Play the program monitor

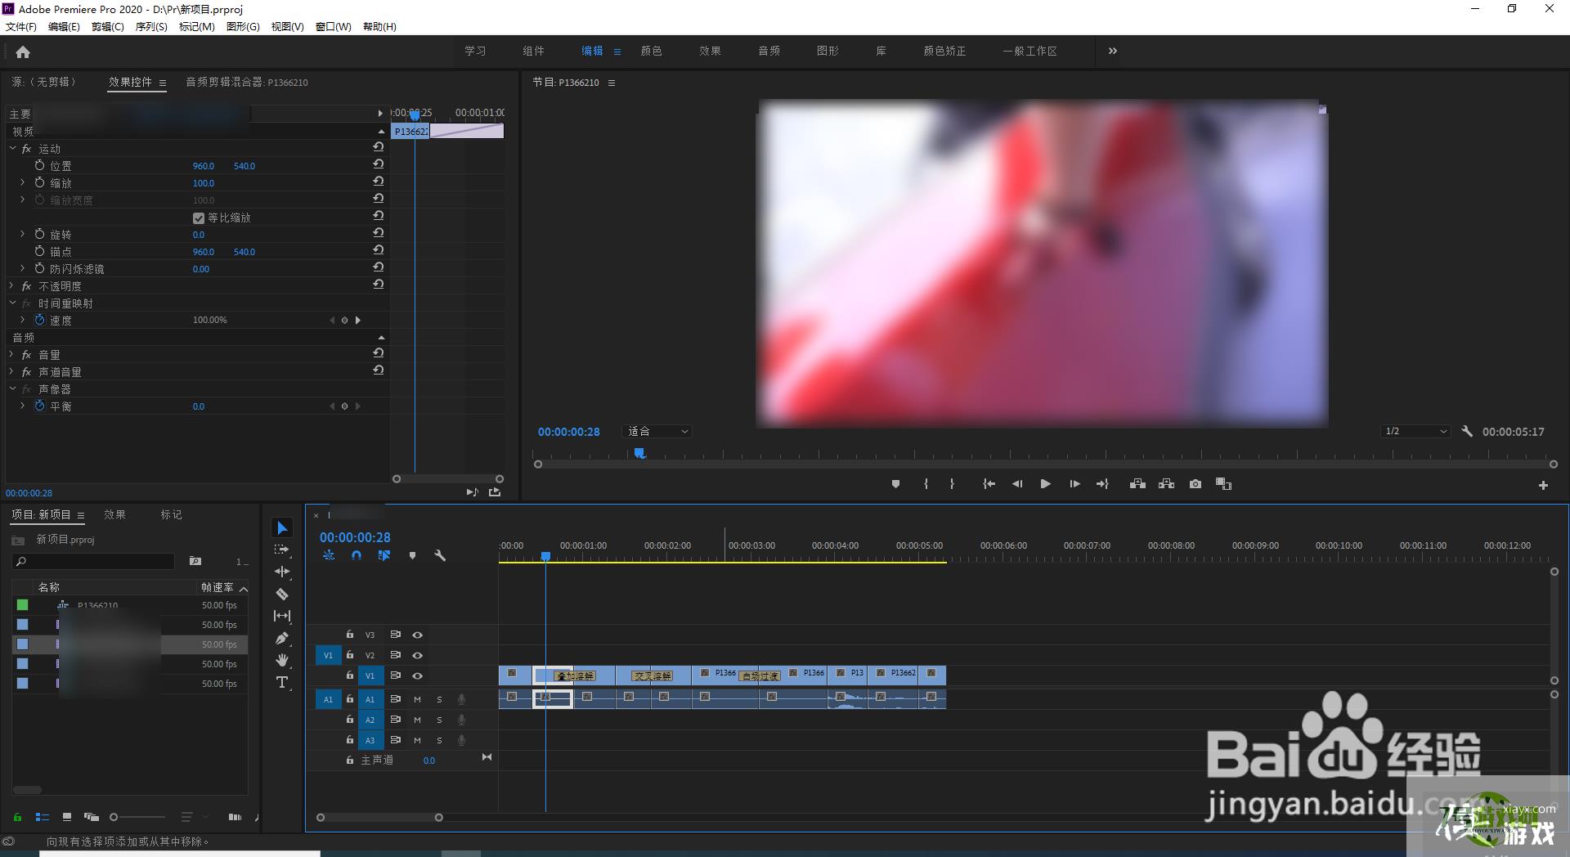[1045, 484]
